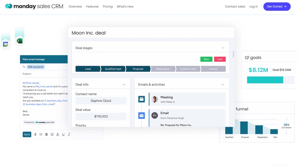Click the FH avatar for Florence Hugh
Screen dimensions: 297x166
[154, 115]
